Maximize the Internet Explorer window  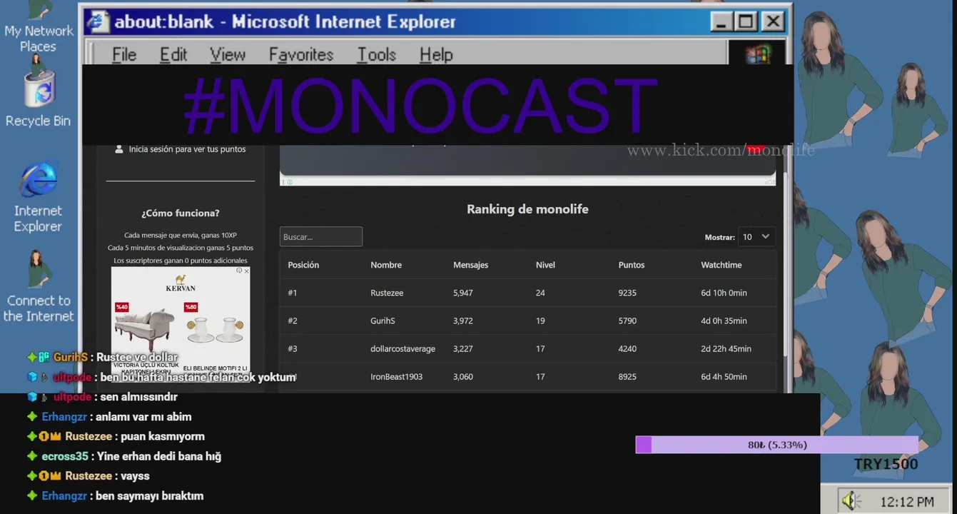[x=746, y=21]
